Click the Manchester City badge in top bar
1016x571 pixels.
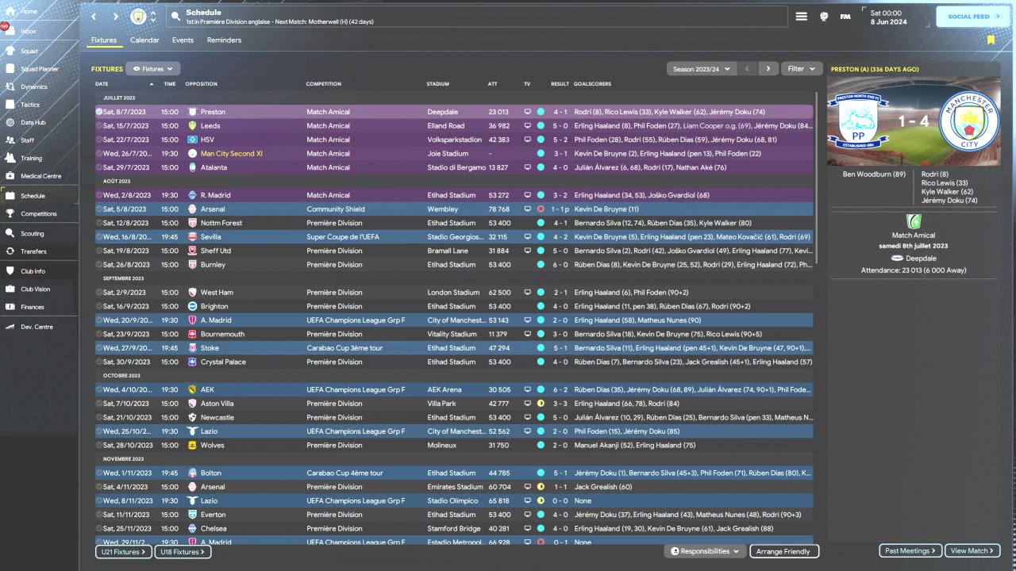pos(138,17)
